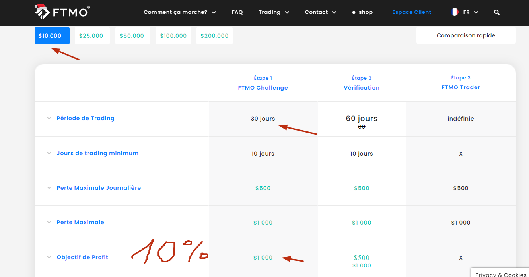The height and width of the screenshot is (277, 529).
Task: Click the Objectif de Profit label
Action: 82,257
